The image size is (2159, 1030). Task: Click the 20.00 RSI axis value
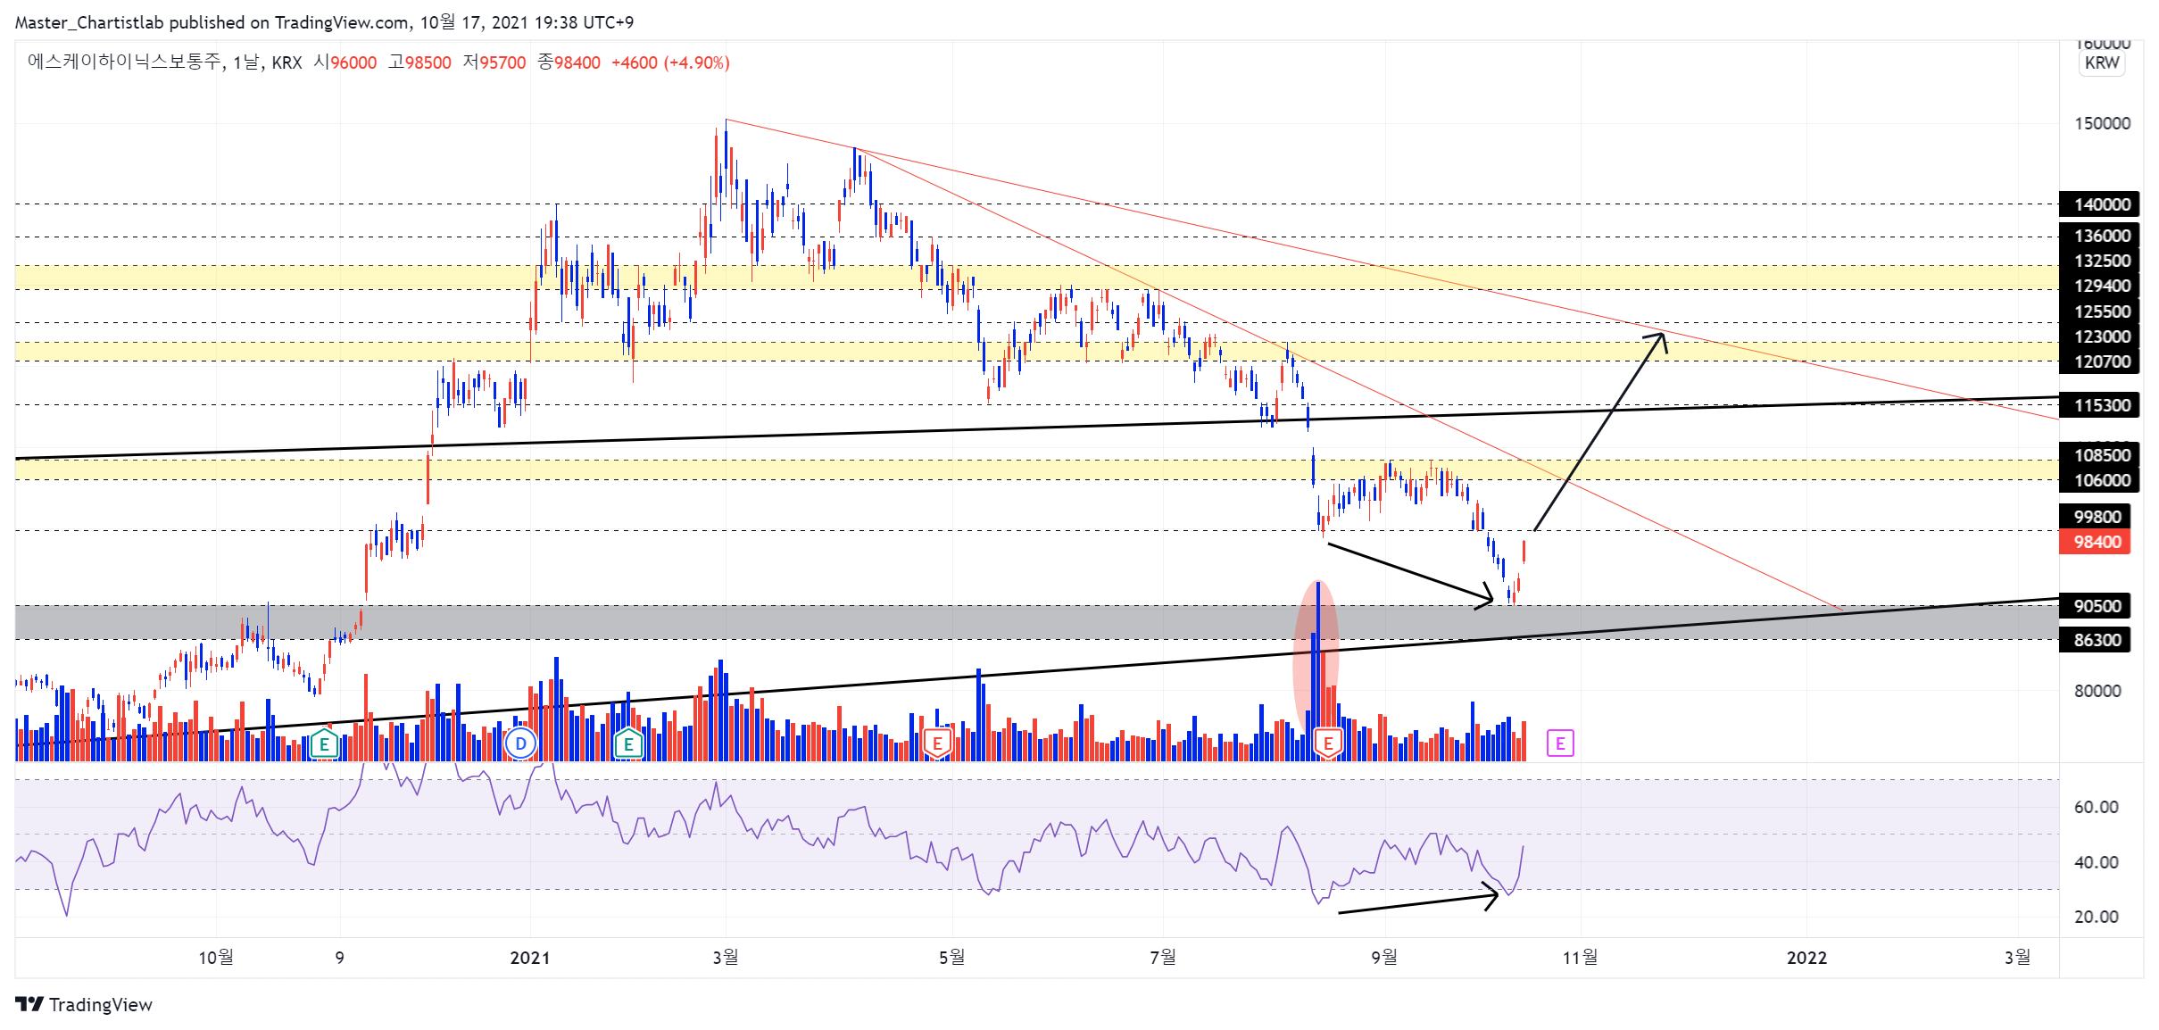pyautogui.click(x=2096, y=917)
